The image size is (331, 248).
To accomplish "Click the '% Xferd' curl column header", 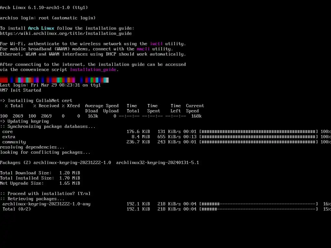I will pyautogui.click(x=71, y=106).
